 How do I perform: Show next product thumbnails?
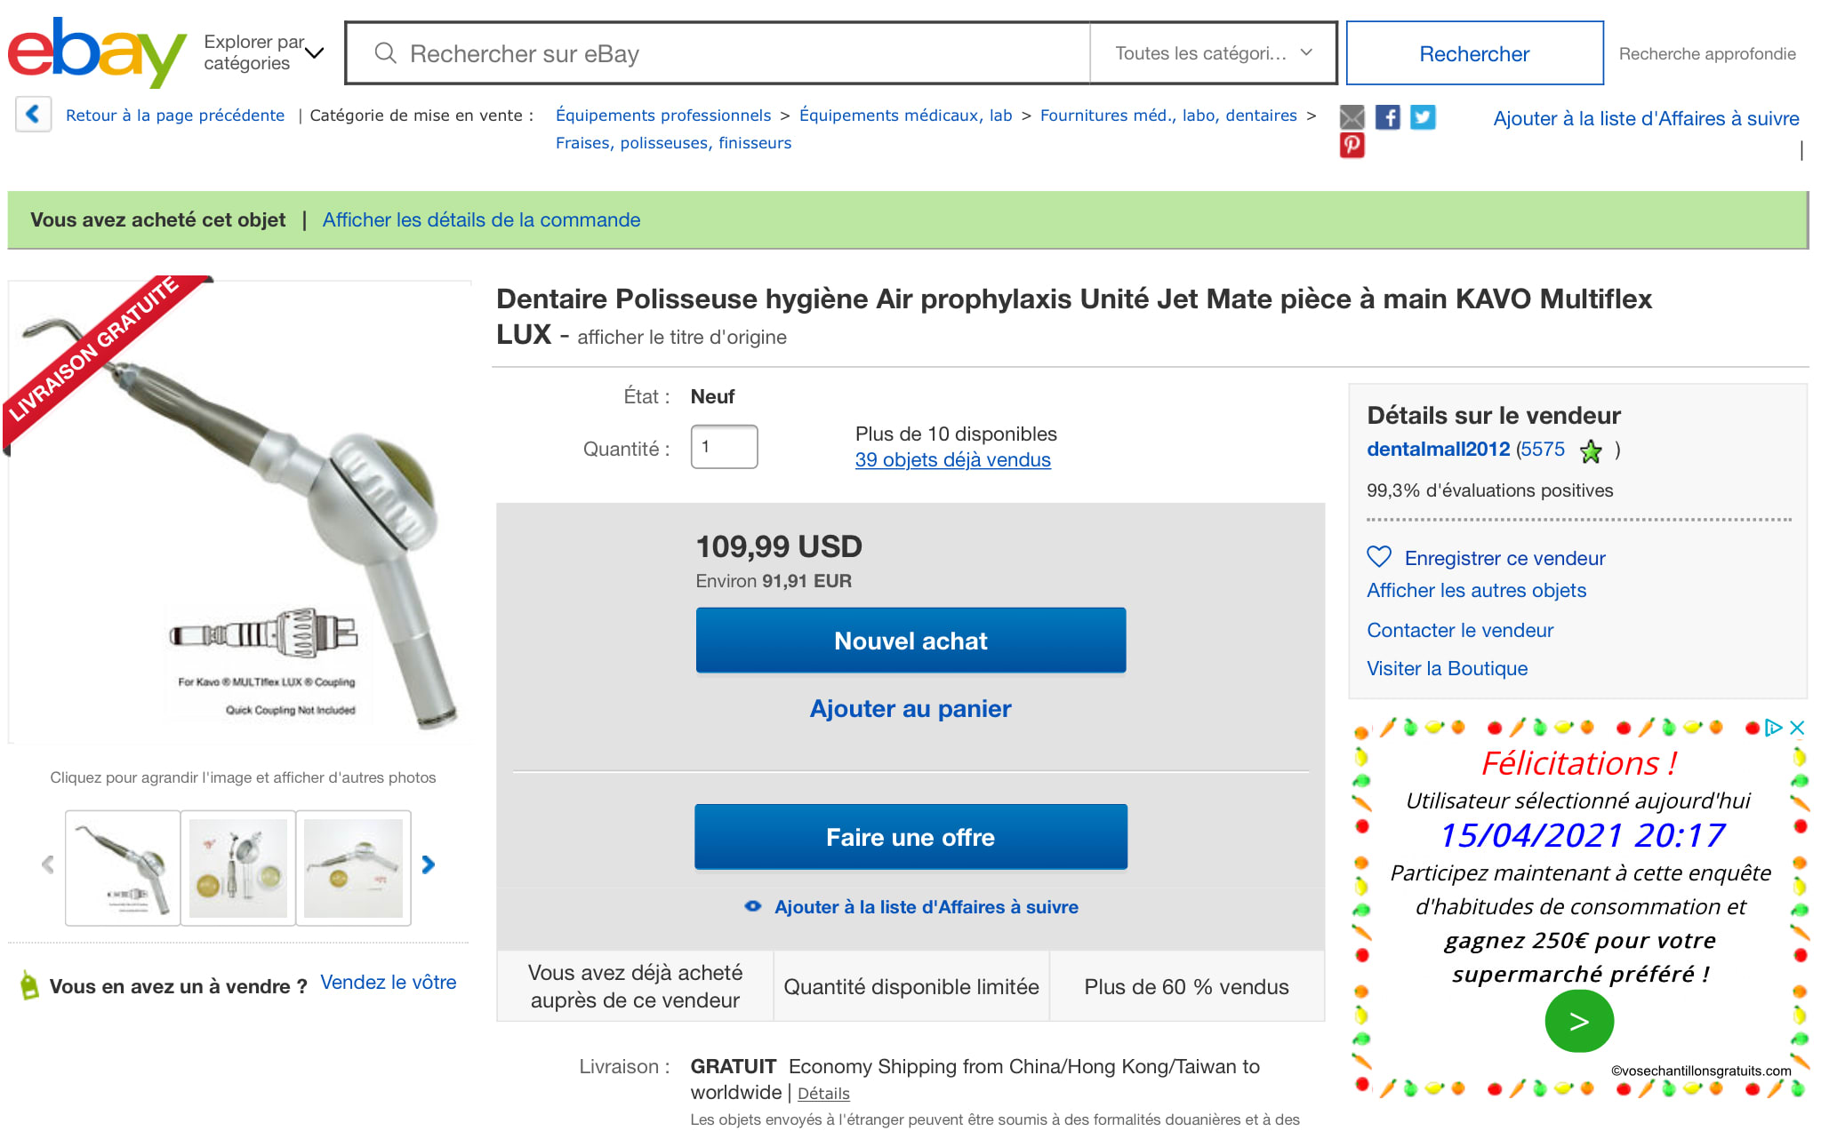click(x=429, y=864)
